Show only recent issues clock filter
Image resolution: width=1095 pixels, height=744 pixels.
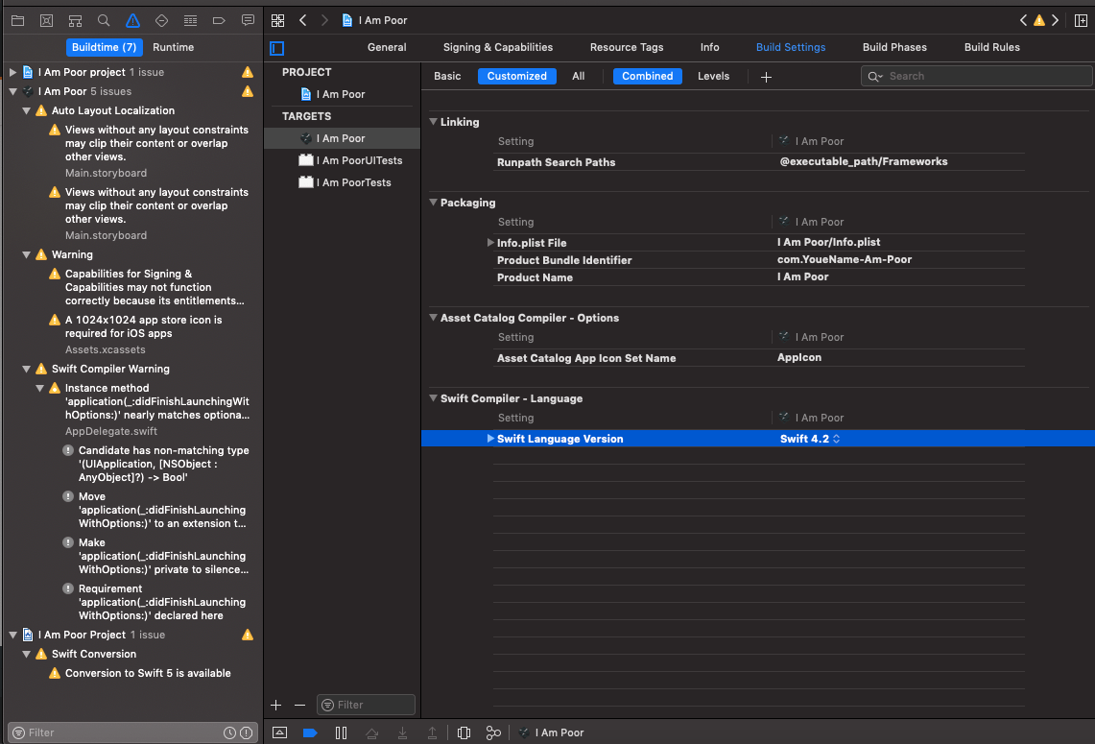pos(229,732)
